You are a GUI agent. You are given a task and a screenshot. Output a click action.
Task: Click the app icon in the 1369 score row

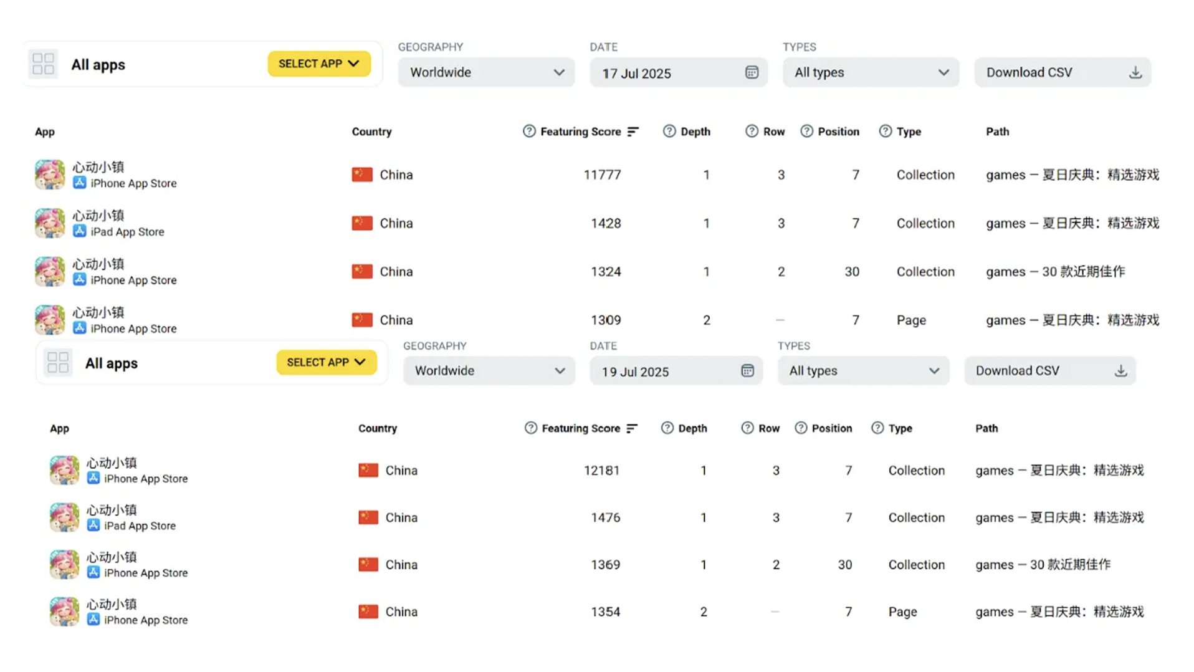point(64,565)
